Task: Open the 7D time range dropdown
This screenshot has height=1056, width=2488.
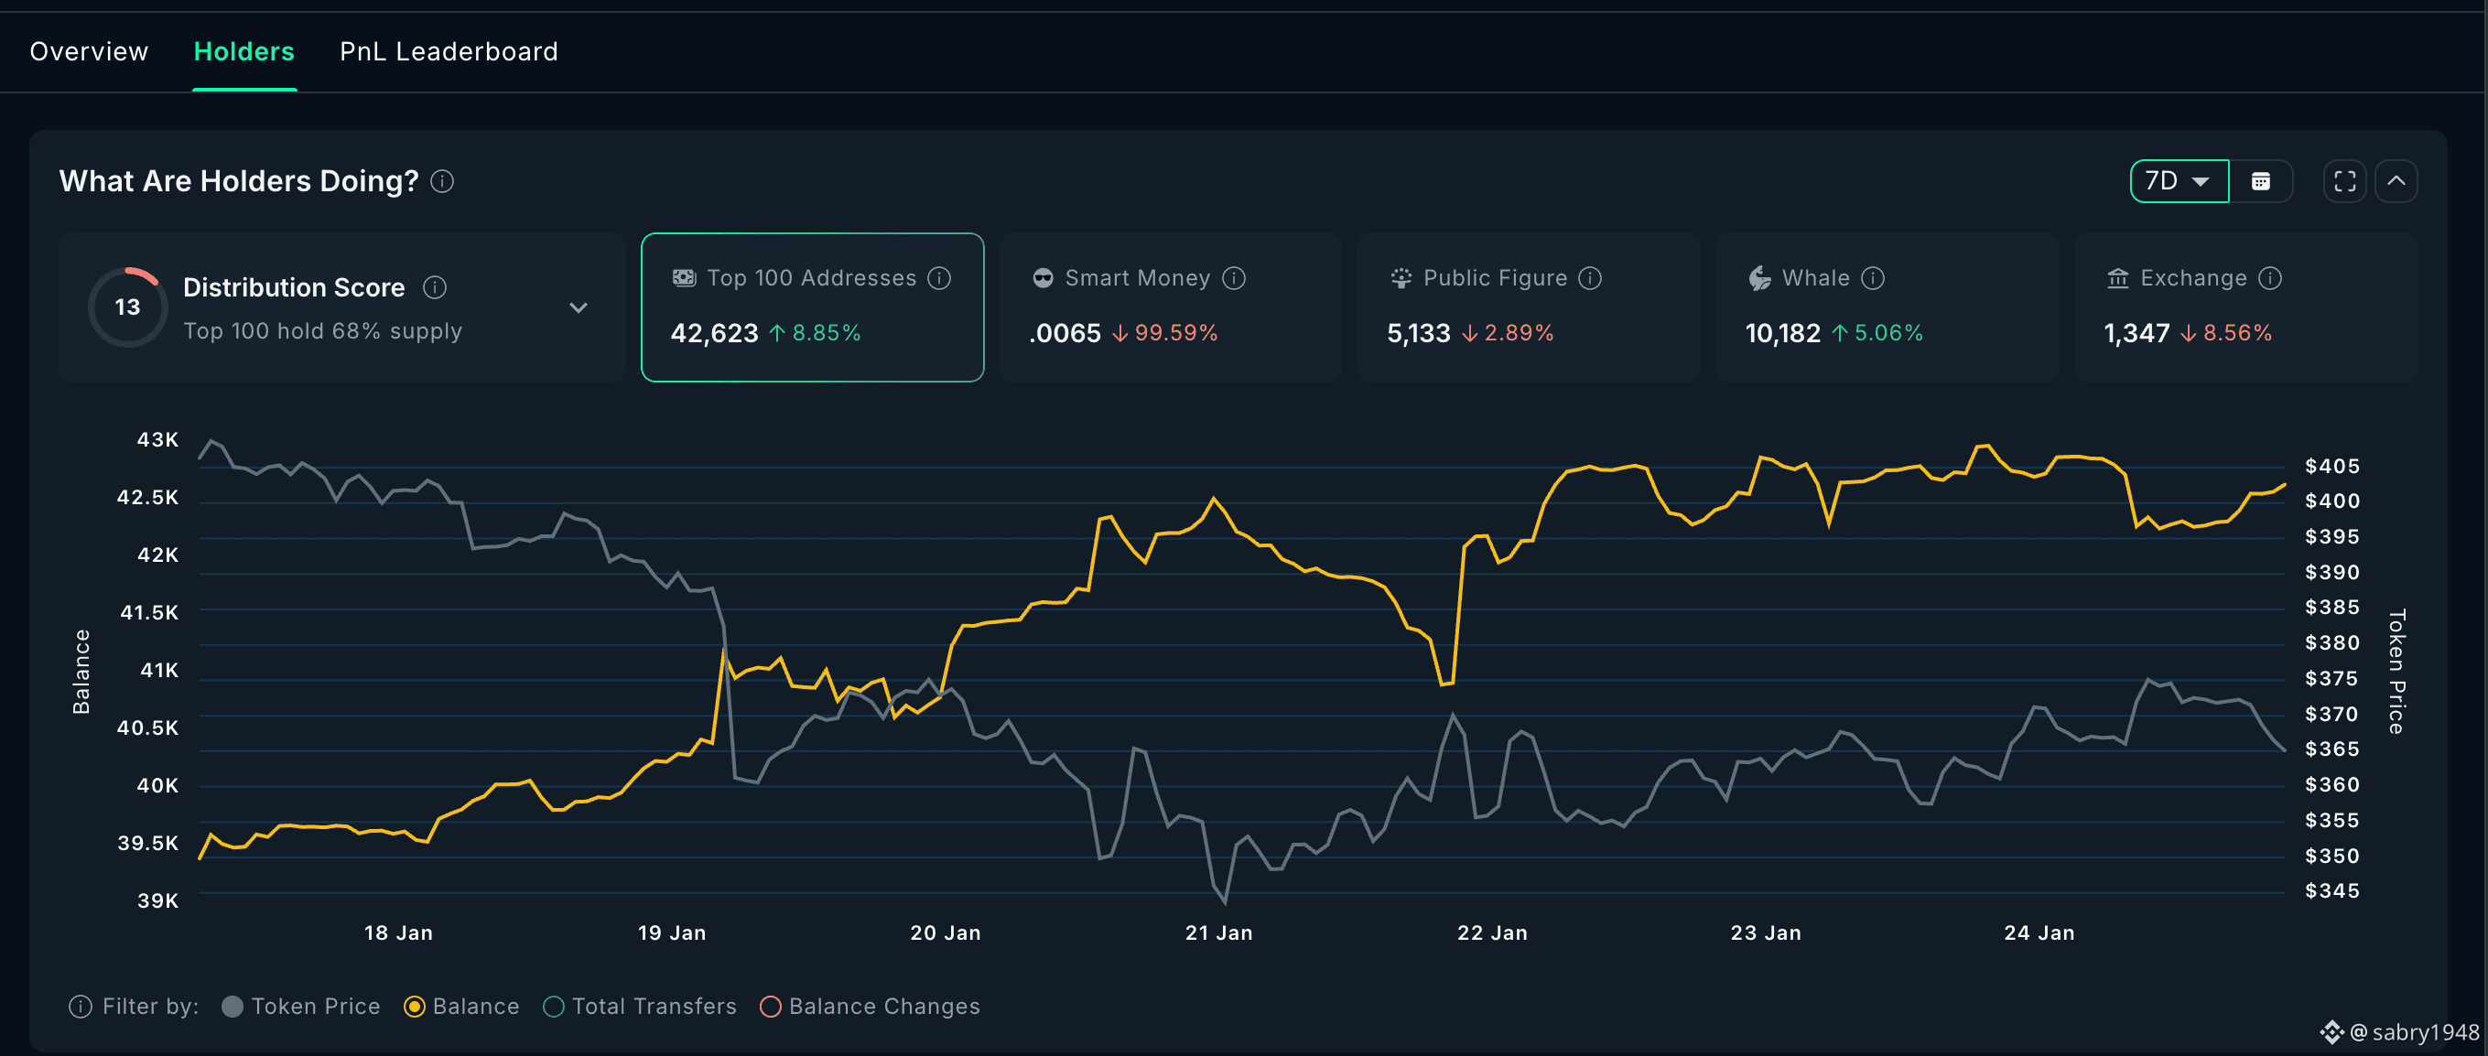Action: (x=2178, y=181)
